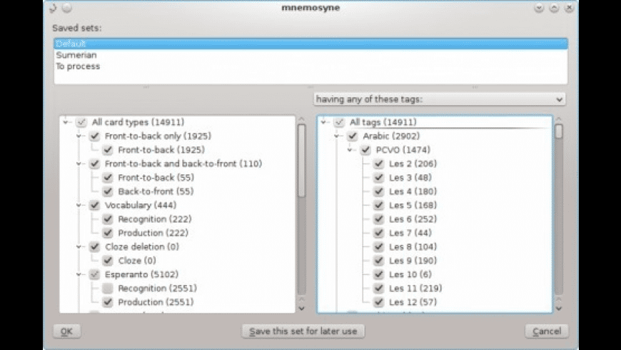This screenshot has width=621, height=350.
Task: Uncheck the Les 5 (168) tag
Action: point(378,205)
